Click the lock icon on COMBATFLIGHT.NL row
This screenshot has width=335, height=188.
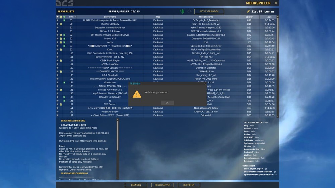click(x=61, y=72)
